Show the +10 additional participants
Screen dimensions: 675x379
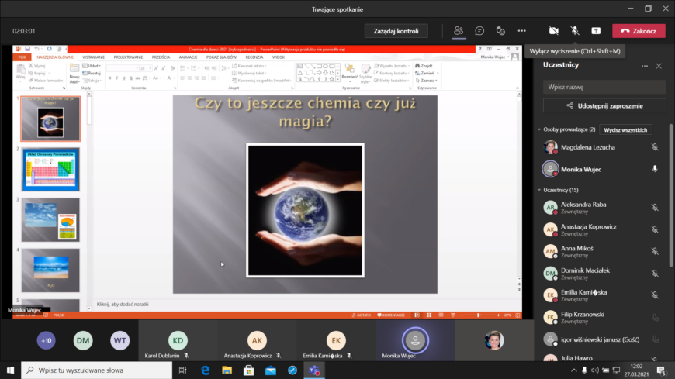tap(46, 340)
